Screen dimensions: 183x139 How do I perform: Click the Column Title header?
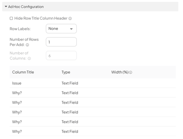click(23, 72)
